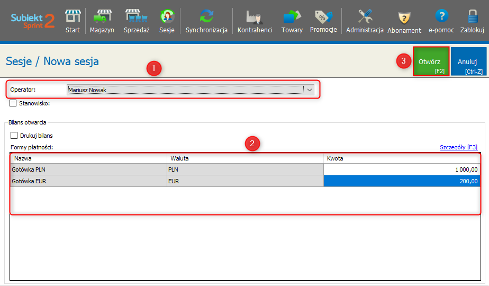The width and height of the screenshot is (489, 286).
Task: Open the Szczegóły [F3] link
Action: pyautogui.click(x=458, y=147)
